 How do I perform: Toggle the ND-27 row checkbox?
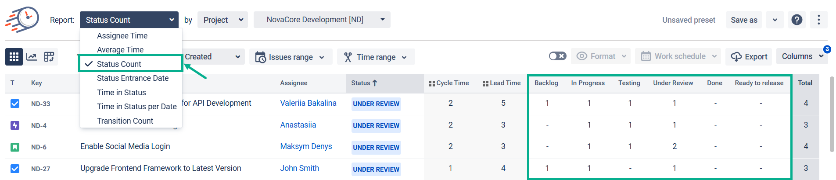coord(15,169)
